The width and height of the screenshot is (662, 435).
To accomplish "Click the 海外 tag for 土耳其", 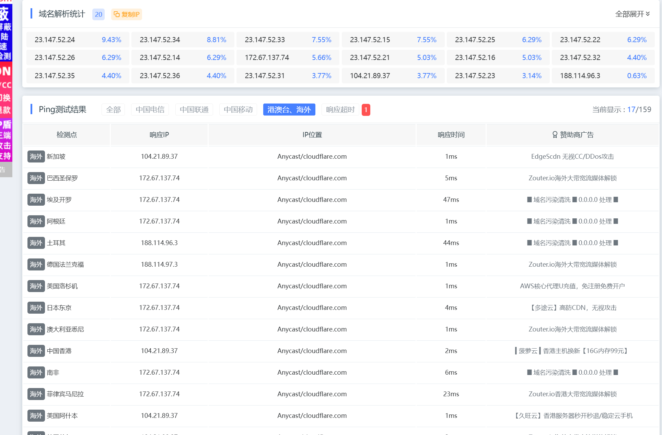I will pos(36,243).
